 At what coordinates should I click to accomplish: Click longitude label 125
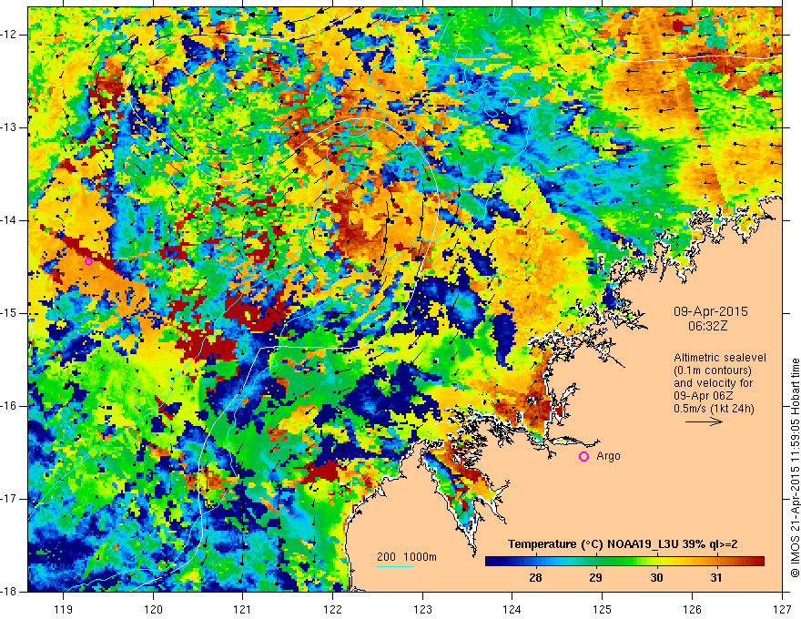pos(603,609)
